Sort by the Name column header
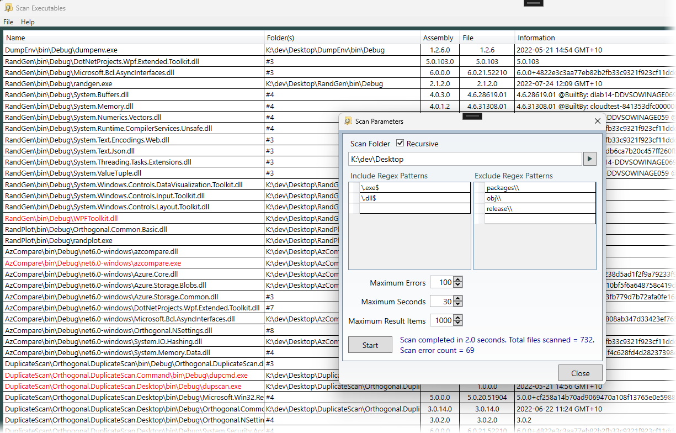Image resolution: width=676 pixels, height=433 pixels. (134, 38)
